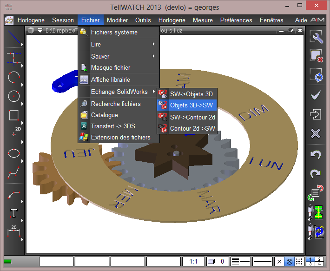Choose Objets 3D->SW from the submenu

point(191,105)
